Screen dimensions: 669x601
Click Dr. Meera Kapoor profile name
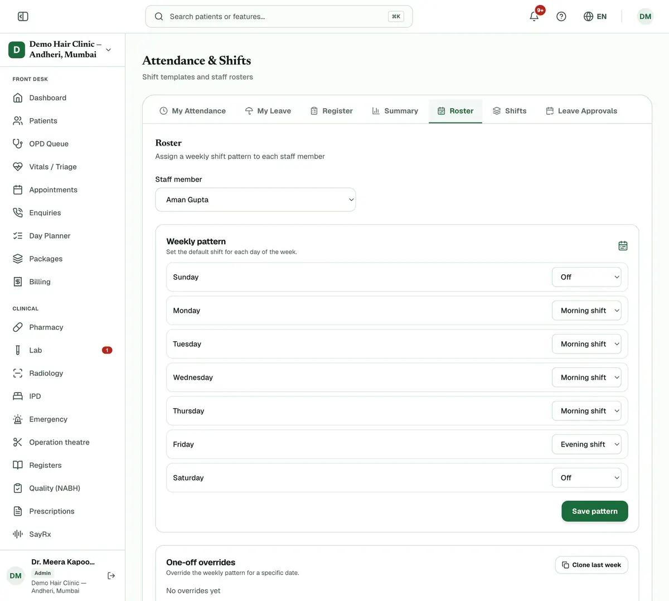[x=63, y=562]
